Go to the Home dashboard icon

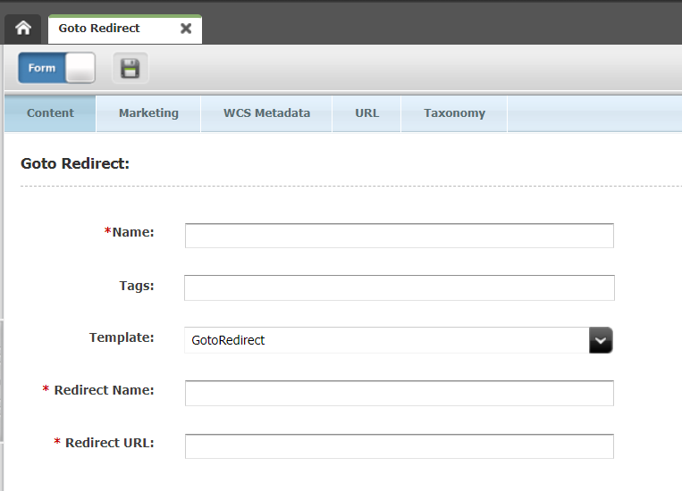coord(23,29)
